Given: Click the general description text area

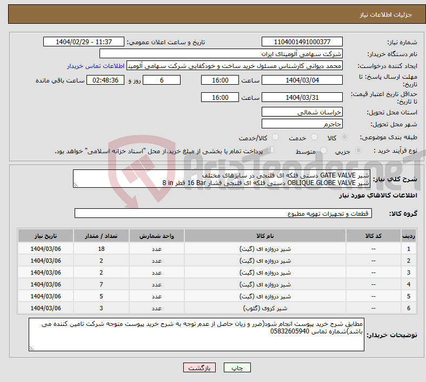Looking at the screenshot, I should tap(222, 179).
